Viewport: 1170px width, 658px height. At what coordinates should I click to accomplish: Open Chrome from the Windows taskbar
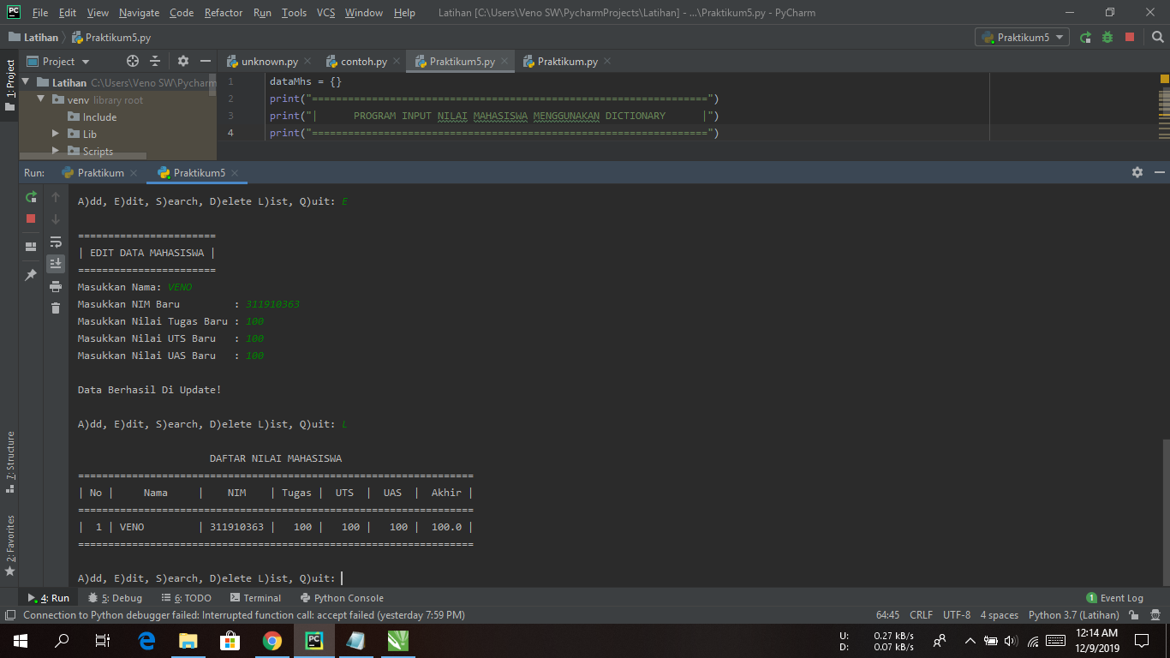click(272, 640)
